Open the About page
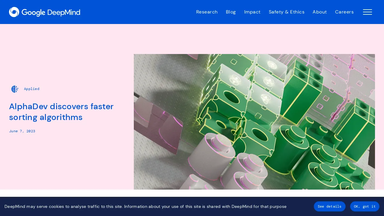This screenshot has height=216, width=384. pos(320,12)
